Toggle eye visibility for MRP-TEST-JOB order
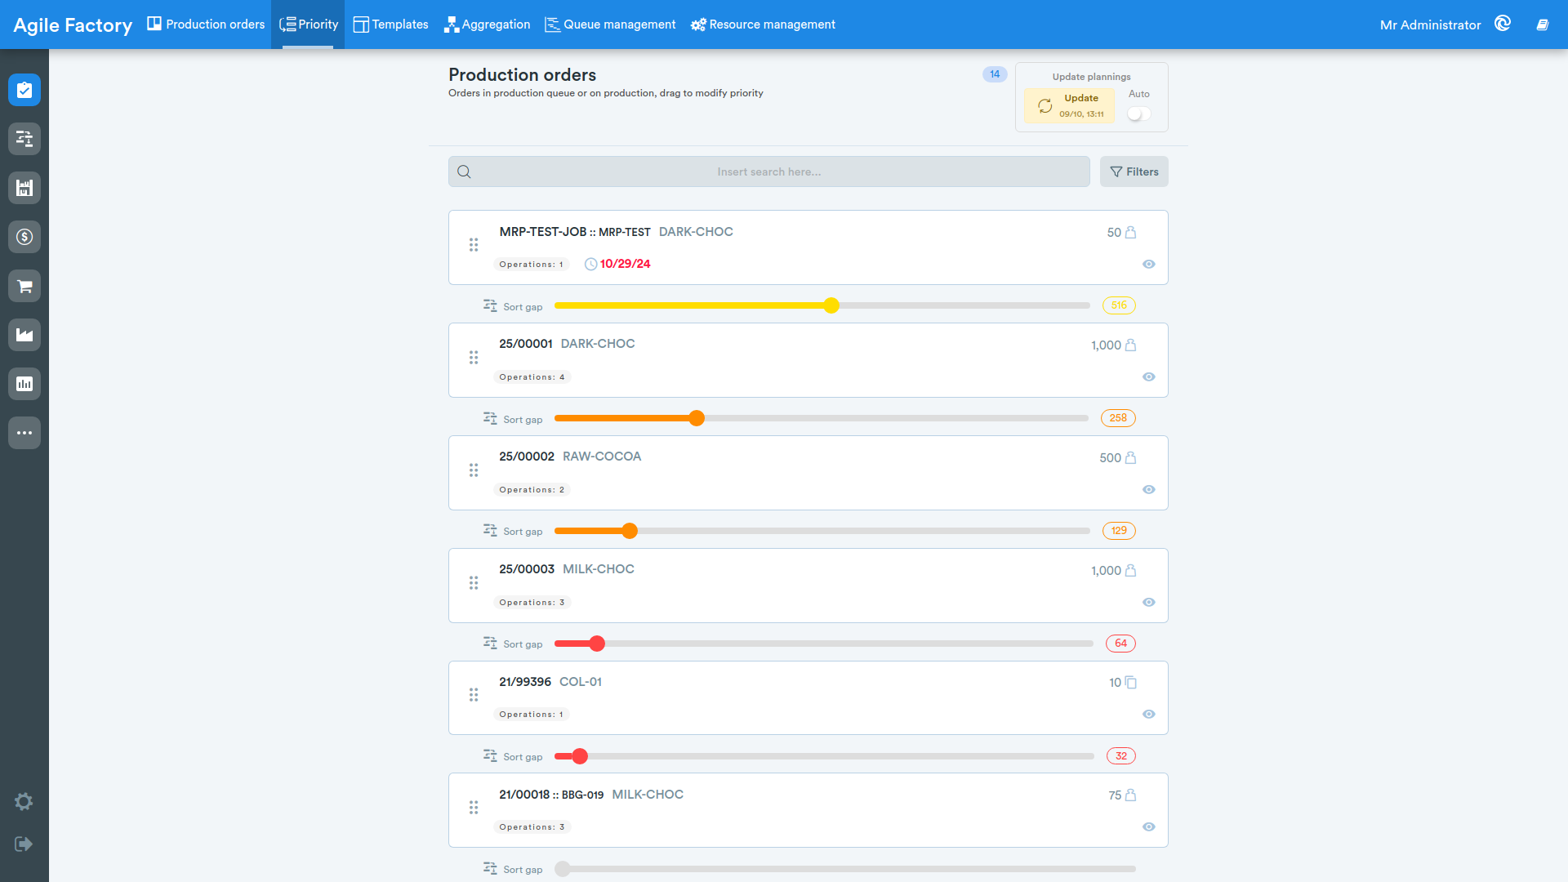 [x=1149, y=264]
